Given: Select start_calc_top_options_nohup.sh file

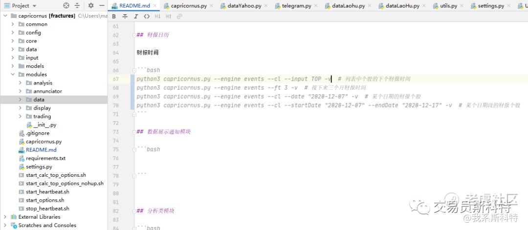Looking at the screenshot, I should tap(65, 184).
